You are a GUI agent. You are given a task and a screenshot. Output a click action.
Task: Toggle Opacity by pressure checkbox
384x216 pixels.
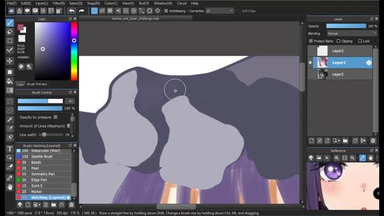(56, 117)
